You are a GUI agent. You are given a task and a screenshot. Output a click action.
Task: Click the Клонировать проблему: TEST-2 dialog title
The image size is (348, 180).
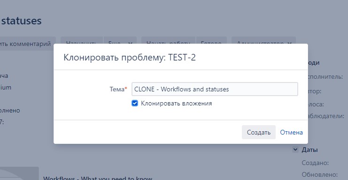130,57
